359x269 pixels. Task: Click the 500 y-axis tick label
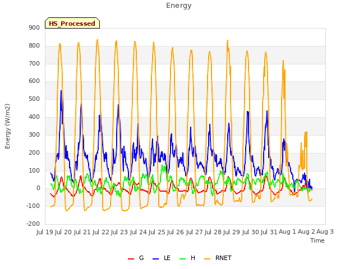point(34,99)
